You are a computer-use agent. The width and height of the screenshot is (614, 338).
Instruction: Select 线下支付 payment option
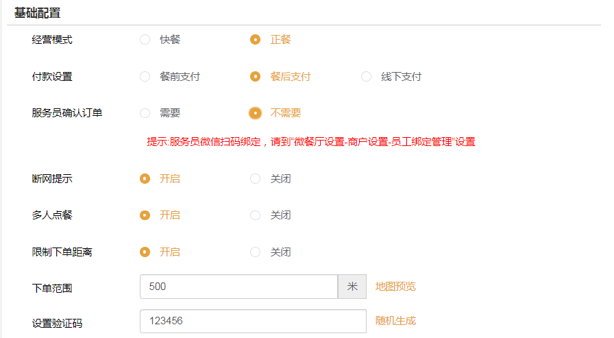pyautogui.click(x=367, y=77)
